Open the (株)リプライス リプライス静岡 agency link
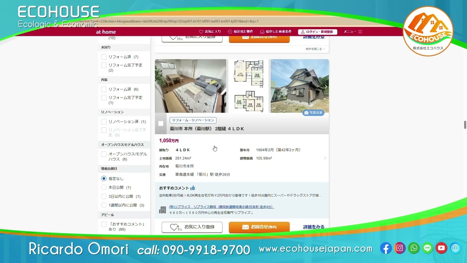467x263 pixels. pos(221,207)
